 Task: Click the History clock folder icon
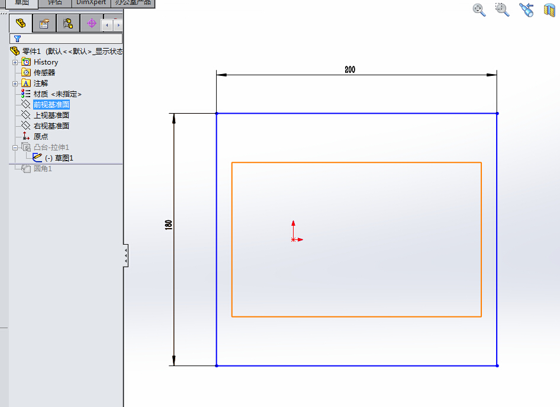25,62
